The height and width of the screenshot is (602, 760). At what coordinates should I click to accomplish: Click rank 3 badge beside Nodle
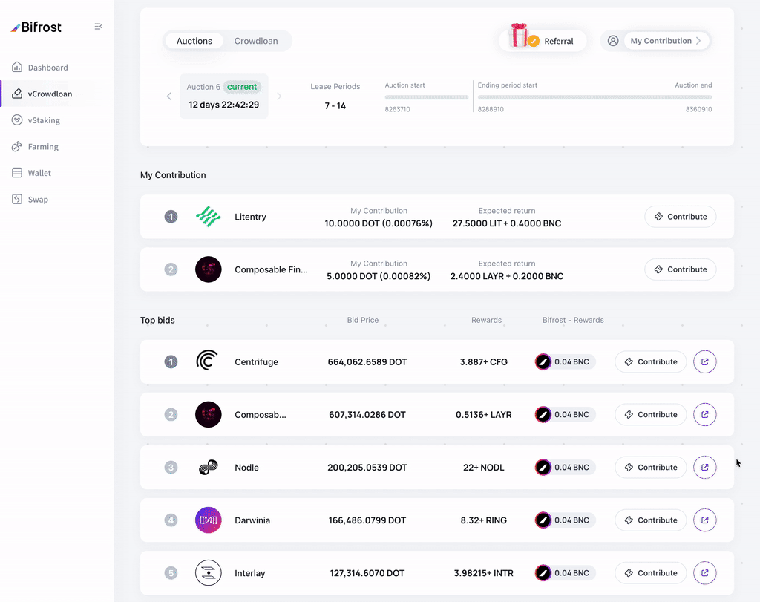(171, 467)
